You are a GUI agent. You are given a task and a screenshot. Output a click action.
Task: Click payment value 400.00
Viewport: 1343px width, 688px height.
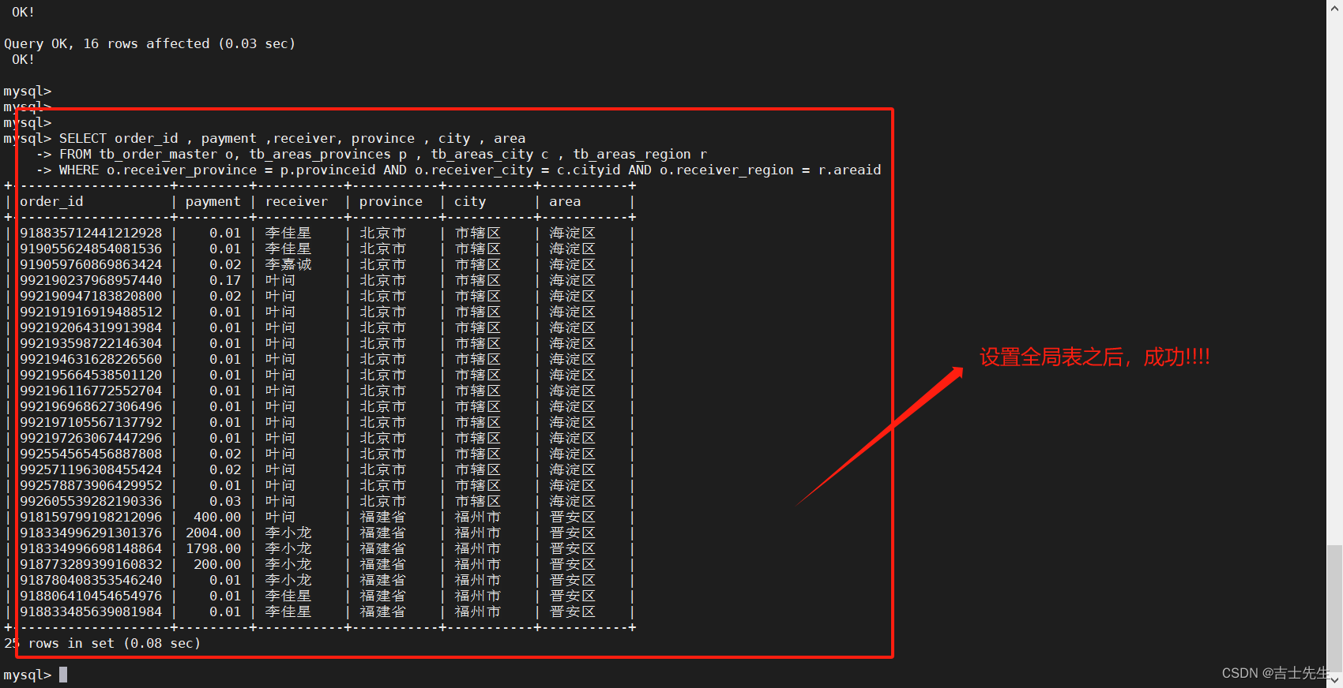click(217, 517)
